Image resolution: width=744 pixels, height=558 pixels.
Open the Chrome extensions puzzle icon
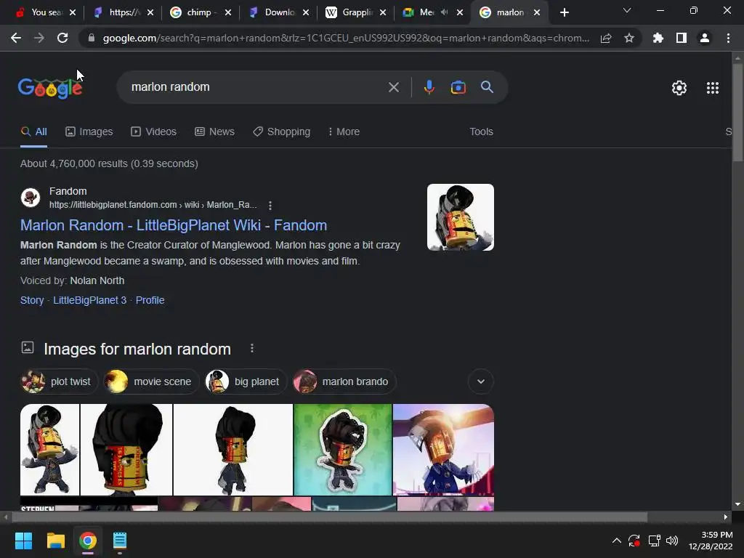(658, 38)
